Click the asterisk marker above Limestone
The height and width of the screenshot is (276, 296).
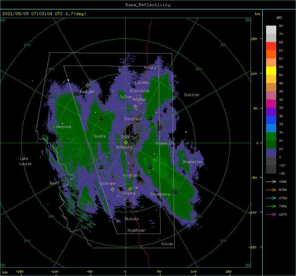point(62,124)
